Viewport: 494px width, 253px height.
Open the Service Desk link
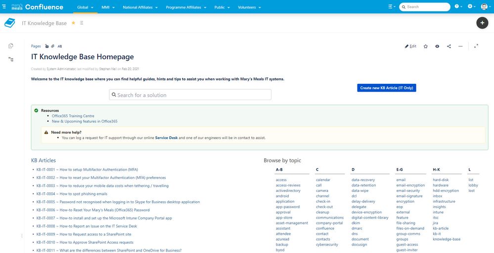(166, 138)
